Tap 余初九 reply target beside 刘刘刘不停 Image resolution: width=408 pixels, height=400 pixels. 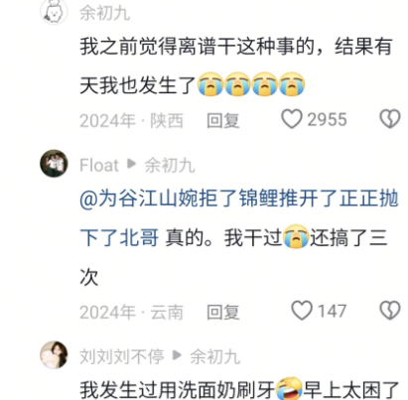[x=215, y=356]
